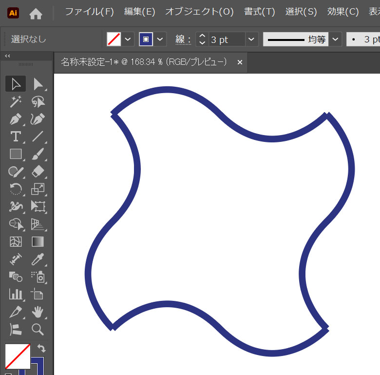This screenshot has height=375, width=380.
Task: Open the stroke weight dropdown arrow
Action: coord(251,39)
